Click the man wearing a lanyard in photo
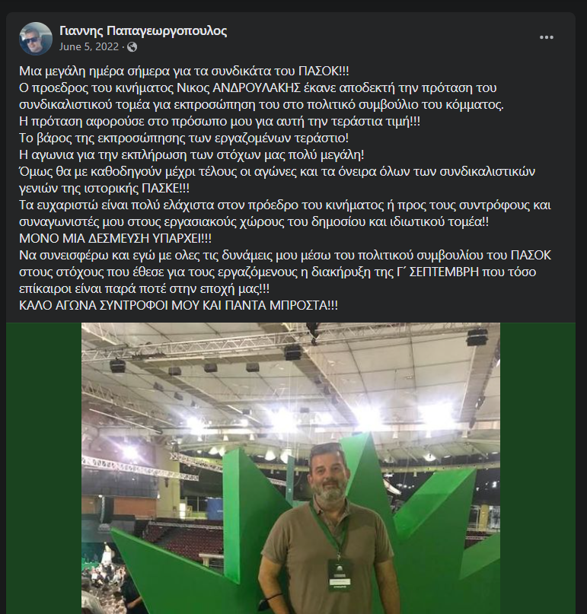The width and height of the screenshot is (587, 614). 327,533
